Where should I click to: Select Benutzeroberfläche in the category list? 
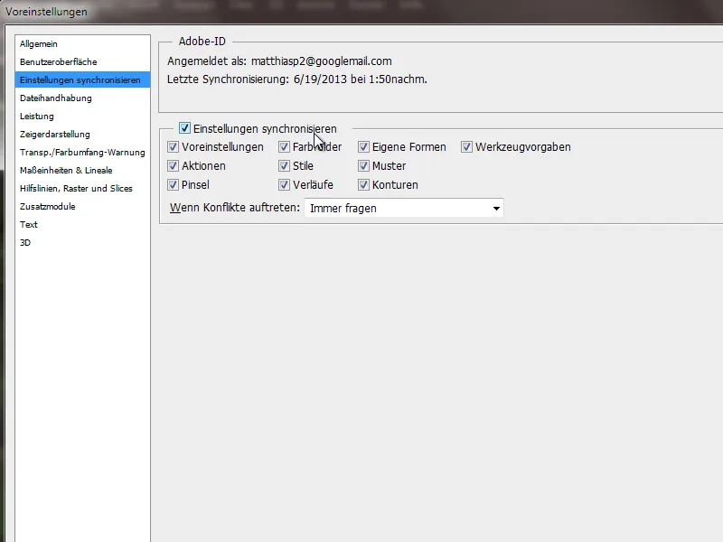(x=82, y=61)
